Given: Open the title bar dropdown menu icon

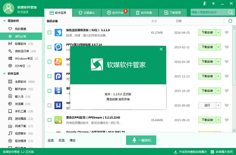Looking at the screenshot, I should pyautogui.click(x=213, y=4).
